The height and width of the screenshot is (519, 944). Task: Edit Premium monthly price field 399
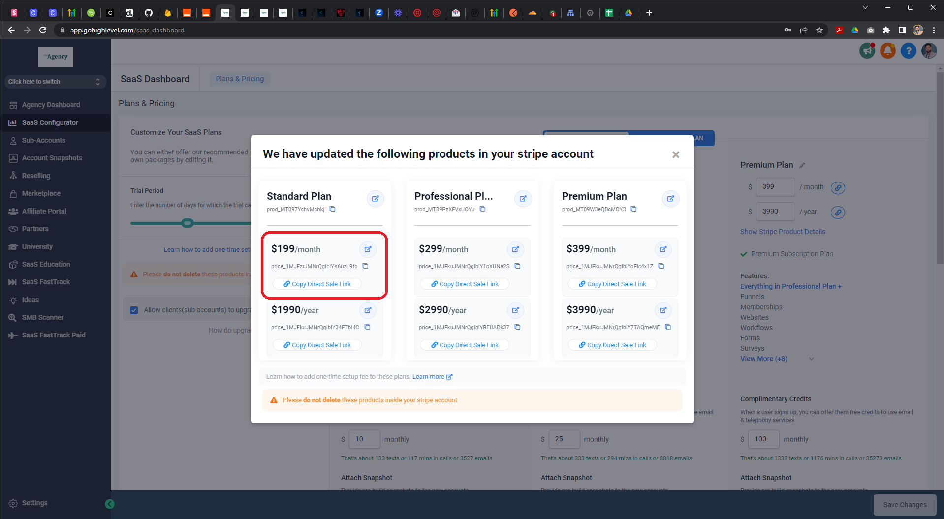pos(775,187)
